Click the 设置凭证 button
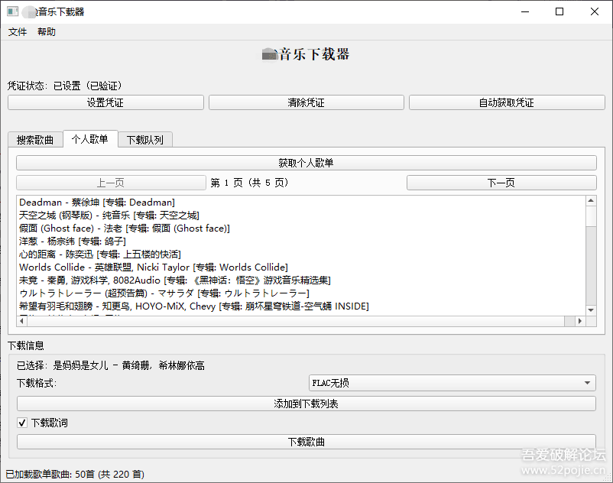613x483 pixels. click(x=107, y=102)
